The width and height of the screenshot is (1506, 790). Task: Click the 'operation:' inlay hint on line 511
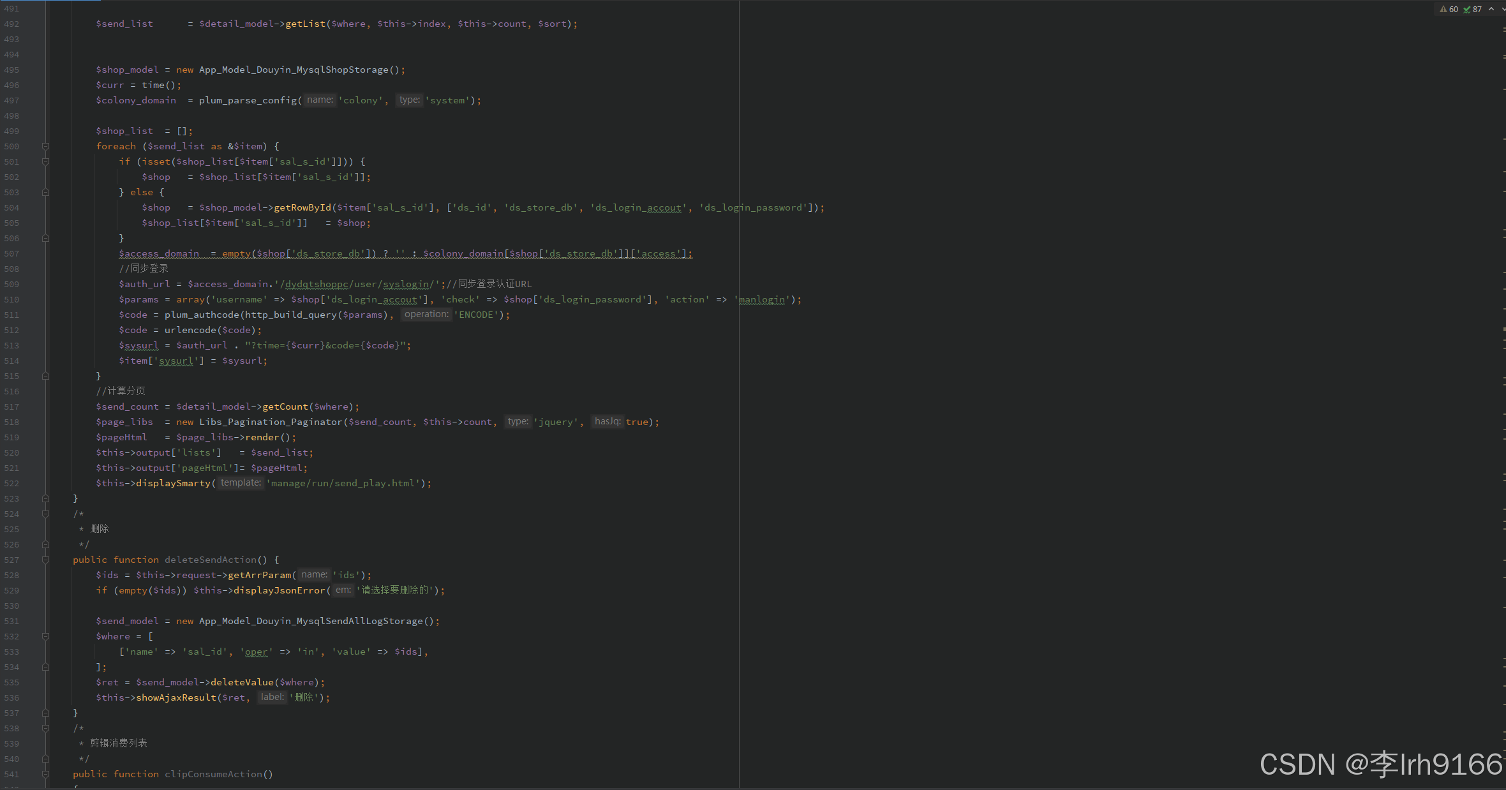(426, 315)
